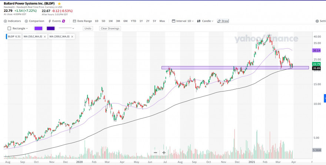Image resolution: width=326 pixels, height=165 pixels.
Task: Click the dark purple border color swatch
Action: (51, 28)
